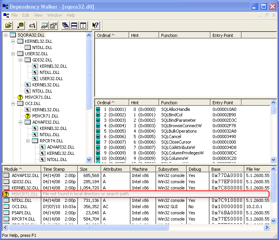This screenshot has width=279, height=240.
Task: Collapse the USER32.DLL tree node
Action: [x=13, y=54]
